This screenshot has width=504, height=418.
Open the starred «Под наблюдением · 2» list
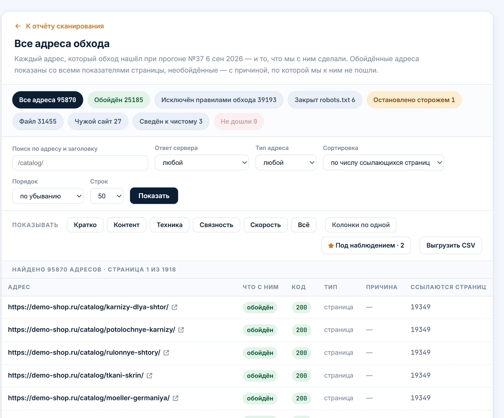[366, 245]
